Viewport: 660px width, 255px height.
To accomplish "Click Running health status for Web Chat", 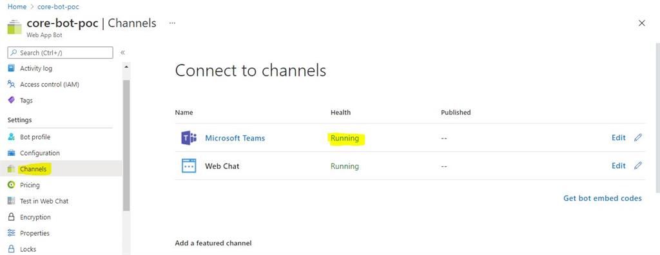I will [x=345, y=166].
